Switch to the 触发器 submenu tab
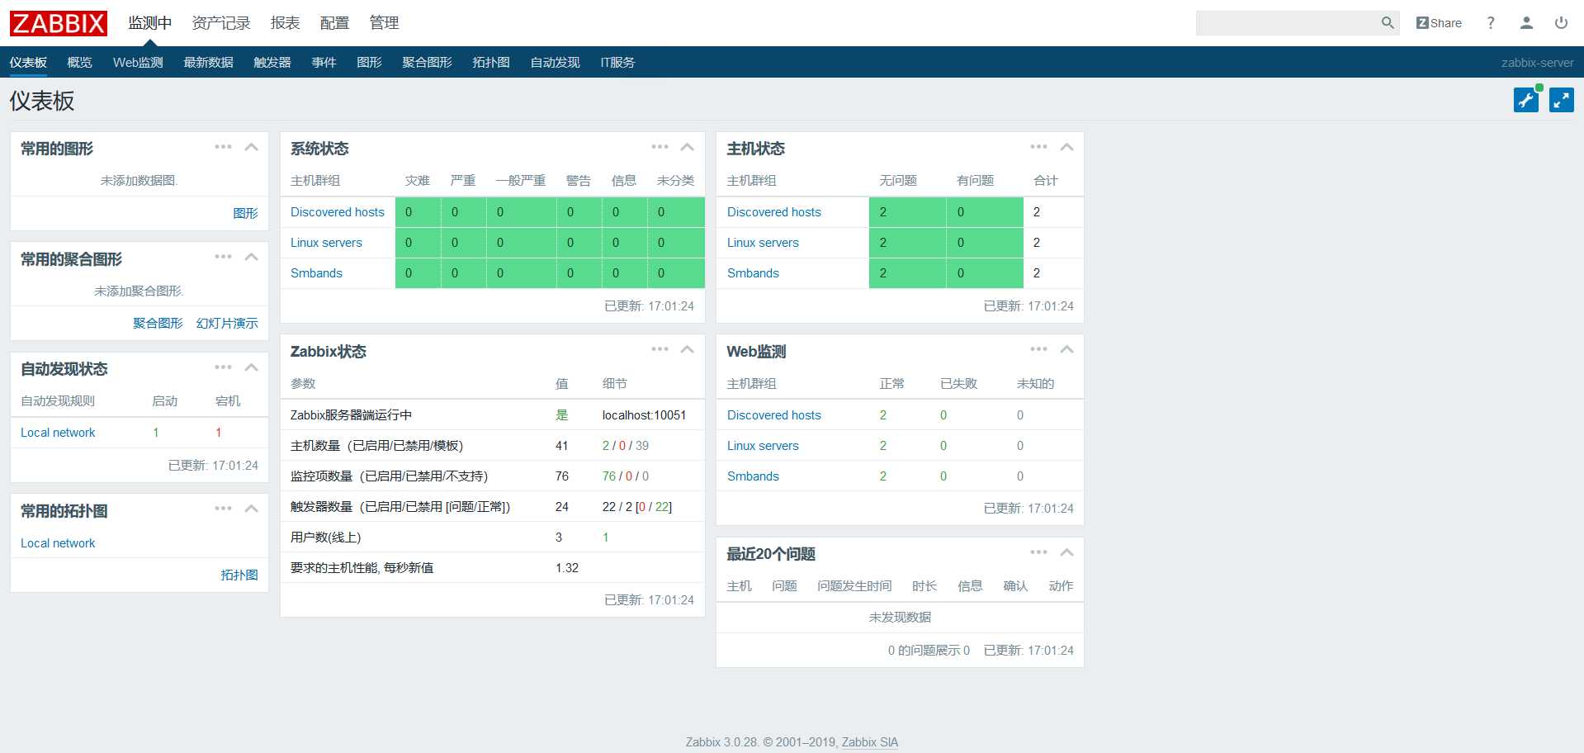Viewport: 1584px width, 753px height. point(272,63)
